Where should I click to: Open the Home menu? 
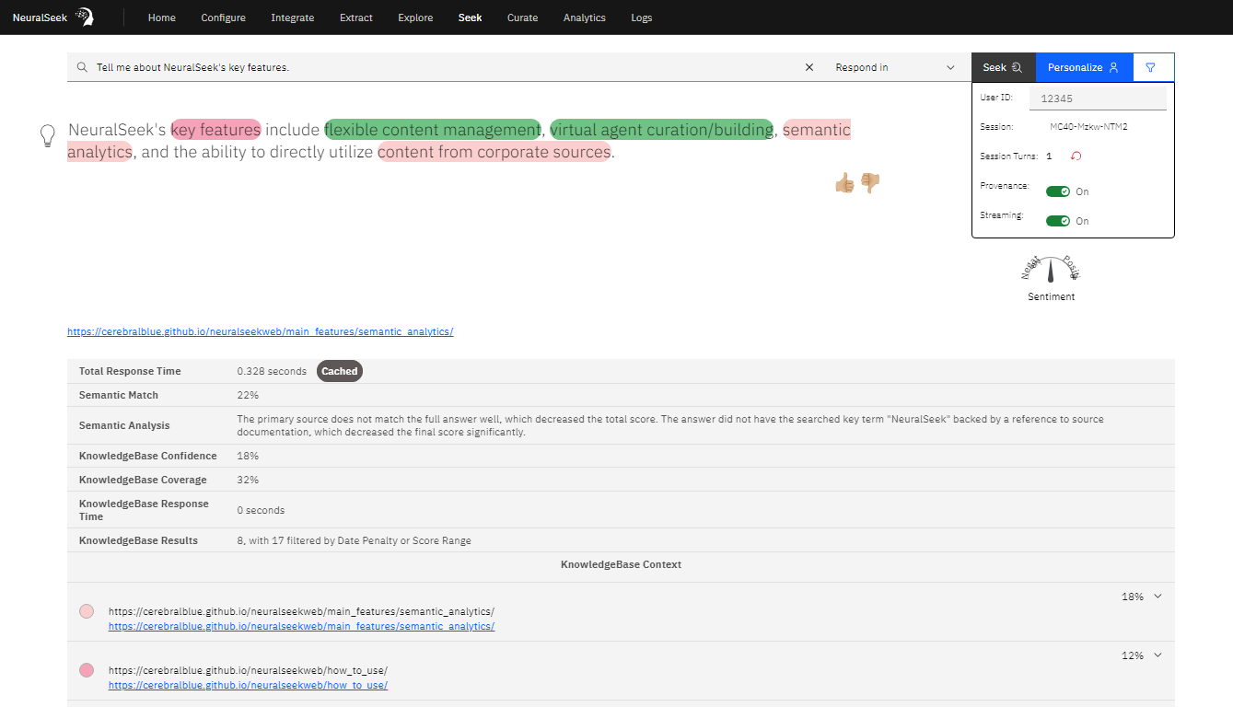pyautogui.click(x=162, y=17)
